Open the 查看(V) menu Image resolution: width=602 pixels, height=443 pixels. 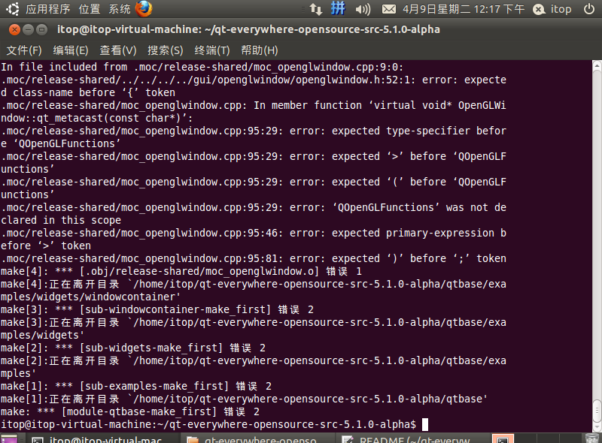(x=118, y=50)
